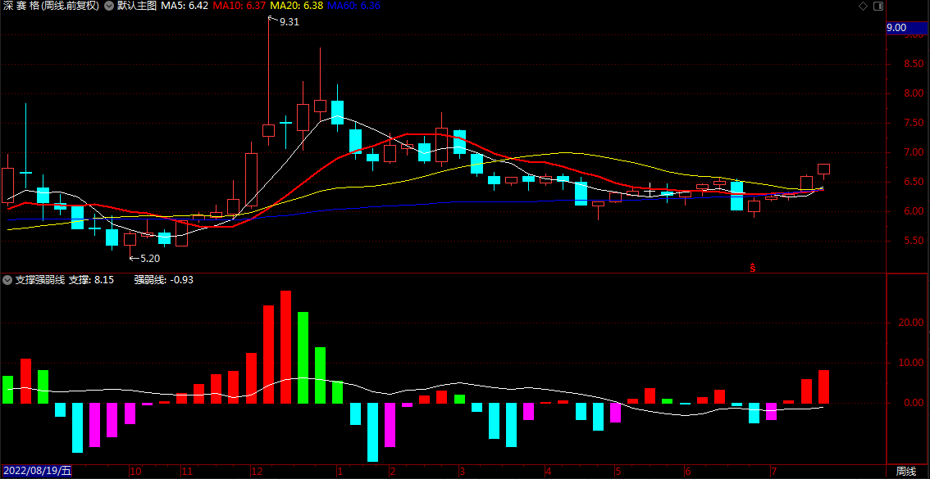Click month 5 on the time axis
Image resolution: width=930 pixels, height=479 pixels.
pyautogui.click(x=618, y=472)
